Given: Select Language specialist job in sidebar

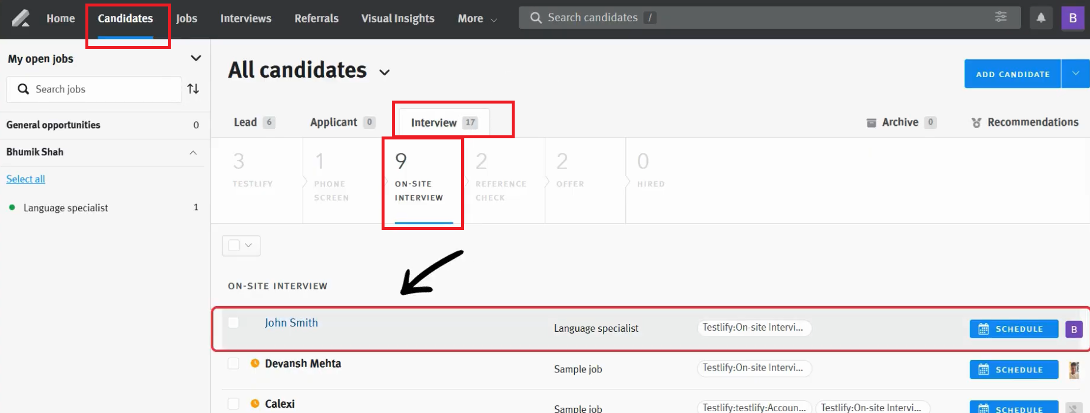Looking at the screenshot, I should tap(105, 208).
